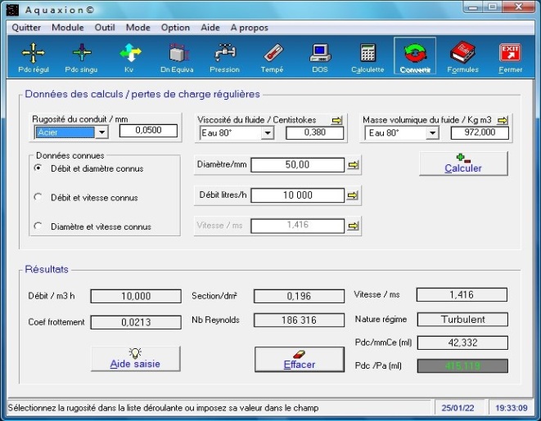Open the Dn Equiva tool
Image resolution: width=541 pixels, height=421 pixels.
pos(178,56)
